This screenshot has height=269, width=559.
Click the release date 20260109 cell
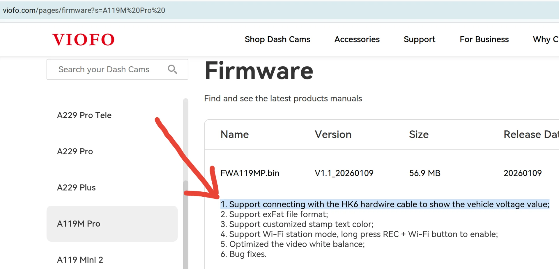pos(523,173)
